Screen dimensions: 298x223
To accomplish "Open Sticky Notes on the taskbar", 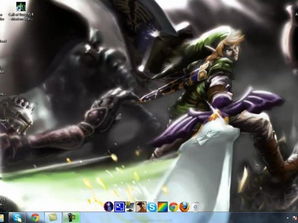I will (53, 217).
